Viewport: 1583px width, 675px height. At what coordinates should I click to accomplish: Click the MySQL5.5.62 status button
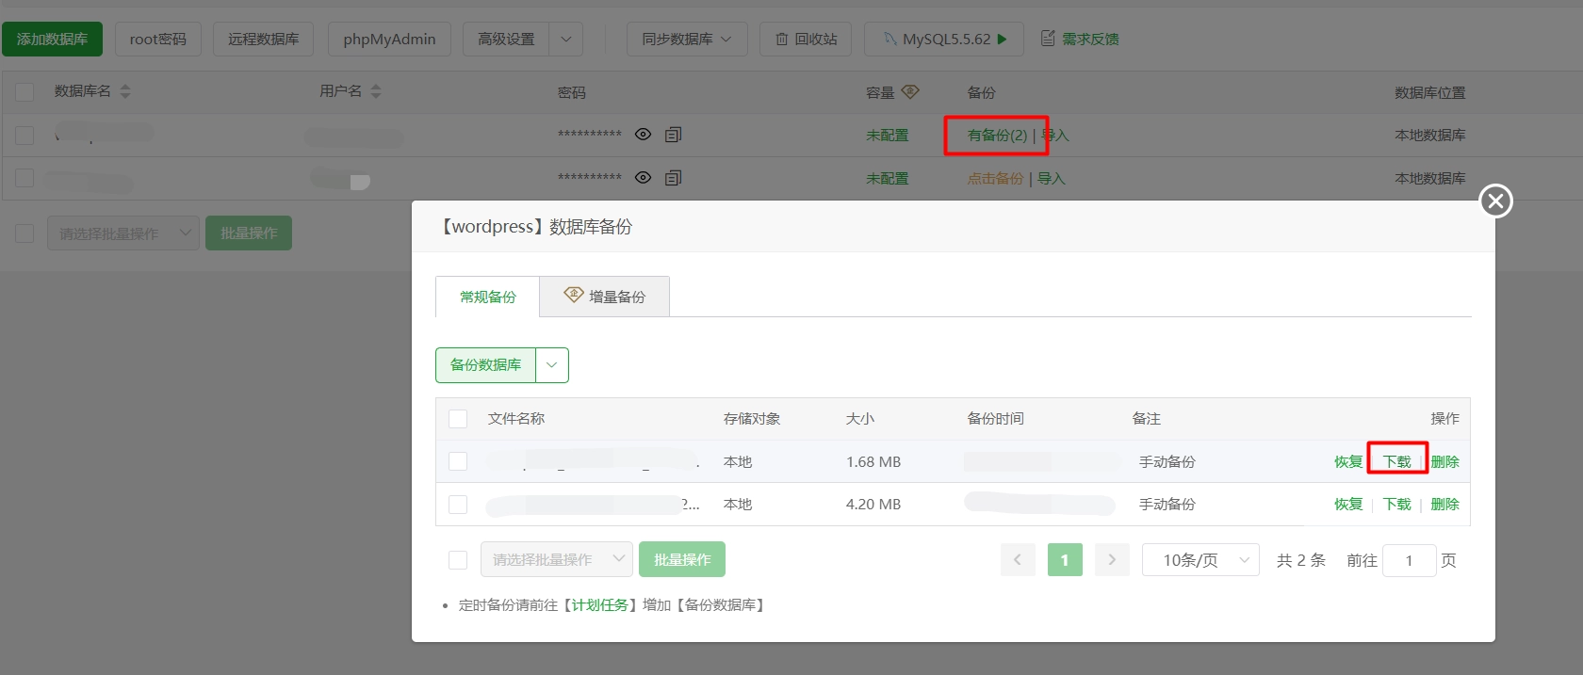coord(946,39)
